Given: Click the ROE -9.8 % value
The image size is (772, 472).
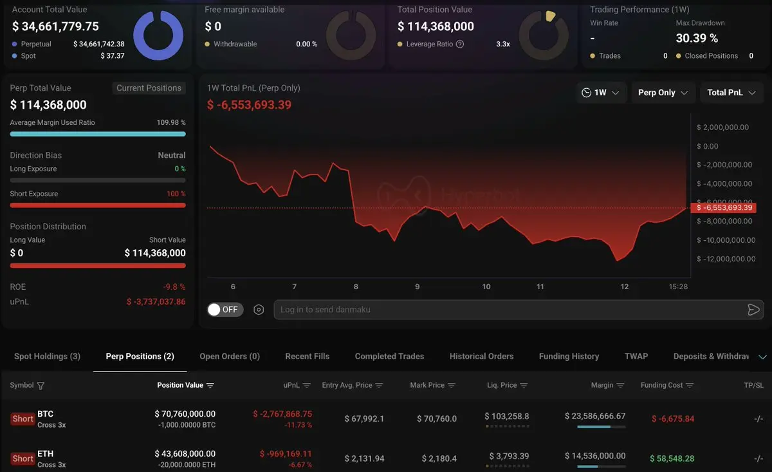Looking at the screenshot, I should pos(174,287).
